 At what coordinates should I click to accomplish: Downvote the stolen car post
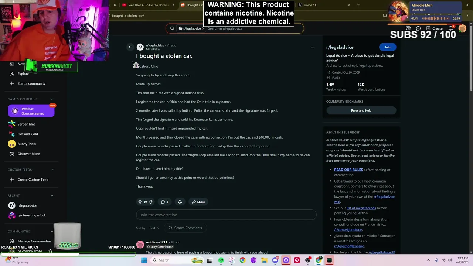pyautogui.click(x=150, y=202)
